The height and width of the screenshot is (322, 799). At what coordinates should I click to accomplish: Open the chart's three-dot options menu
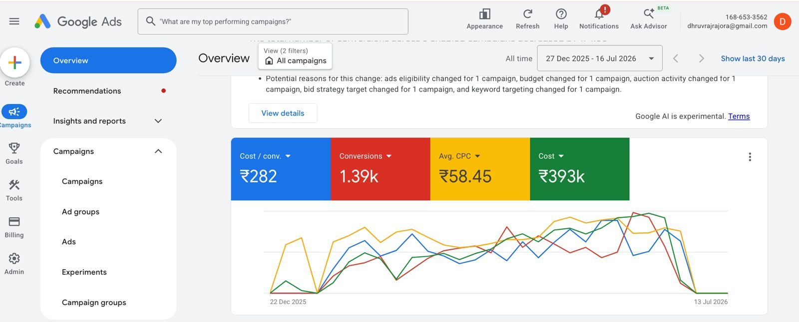point(750,157)
